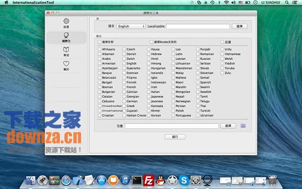302x189 pixels.
Task: Tick the Afrikaans checkbox
Action: (x=99, y=49)
